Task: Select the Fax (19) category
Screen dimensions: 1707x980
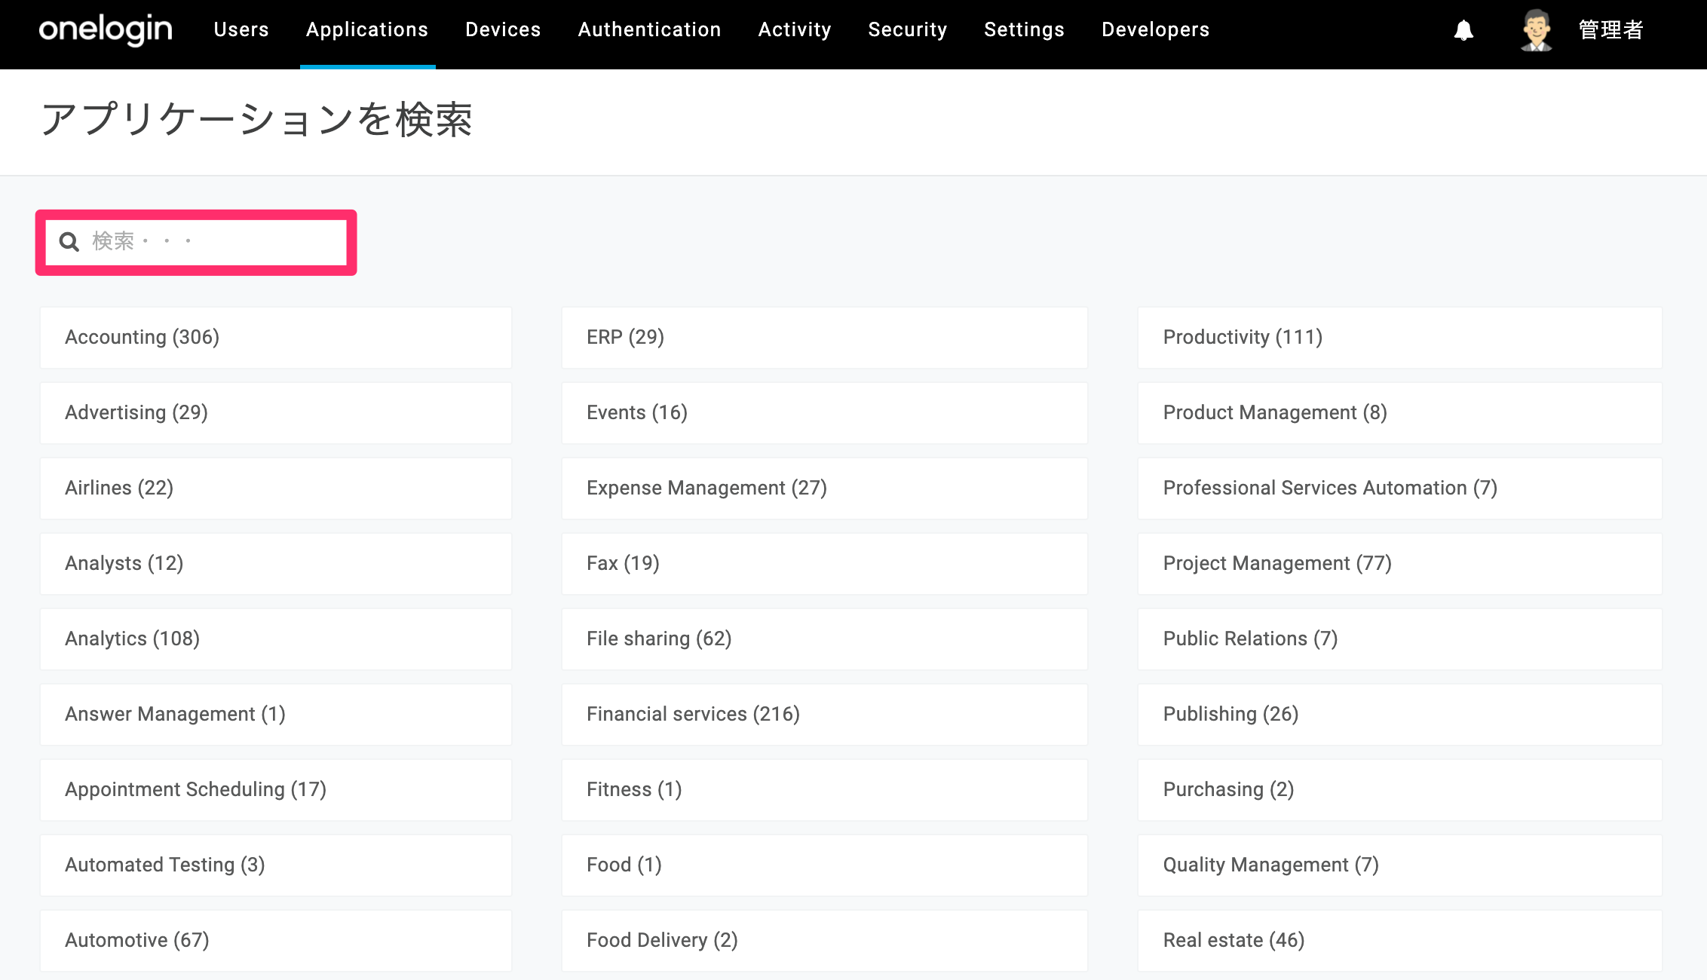Action: pyautogui.click(x=825, y=563)
